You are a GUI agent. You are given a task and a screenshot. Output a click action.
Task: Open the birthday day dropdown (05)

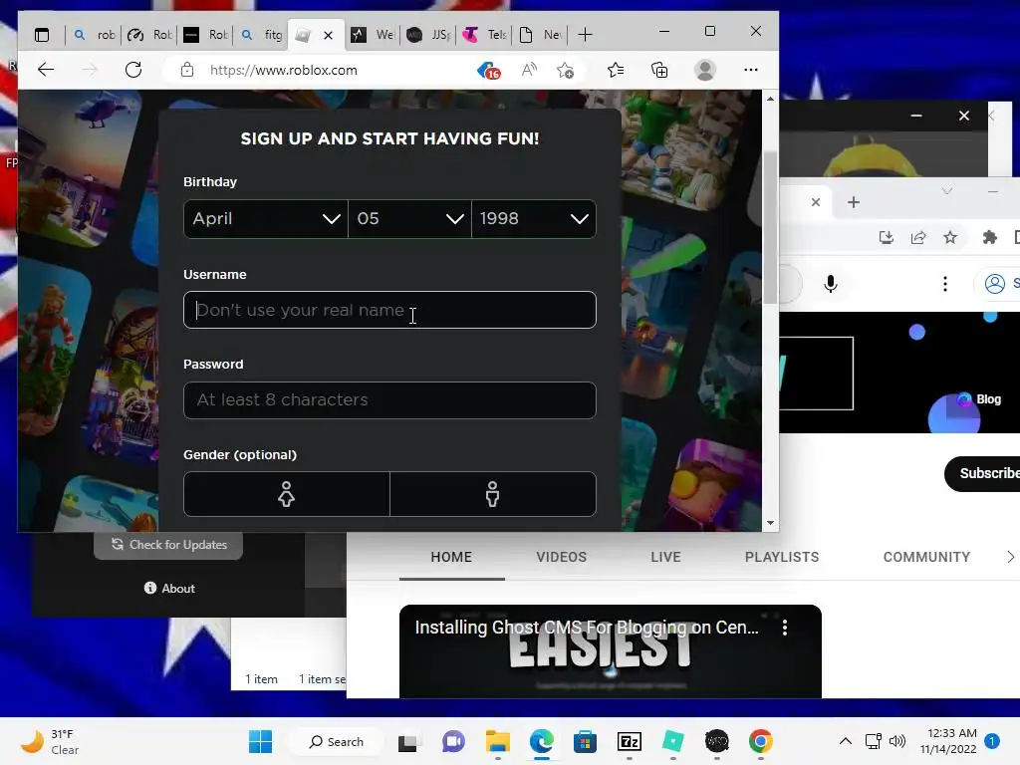point(409,218)
